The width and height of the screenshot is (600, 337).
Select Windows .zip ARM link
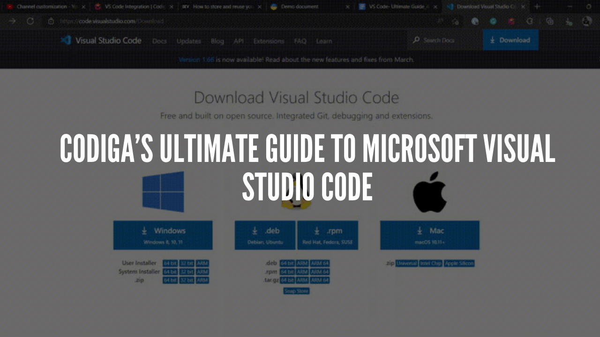coord(202,280)
